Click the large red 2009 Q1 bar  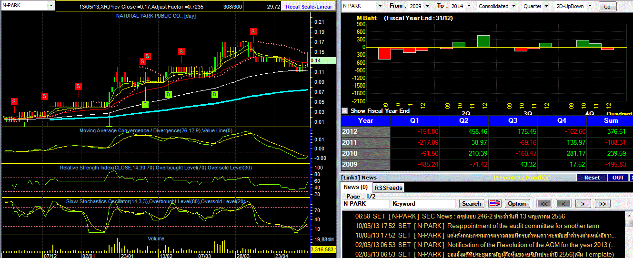click(x=384, y=53)
